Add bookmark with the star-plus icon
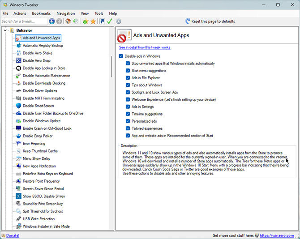The image size is (300, 239). pos(86,21)
